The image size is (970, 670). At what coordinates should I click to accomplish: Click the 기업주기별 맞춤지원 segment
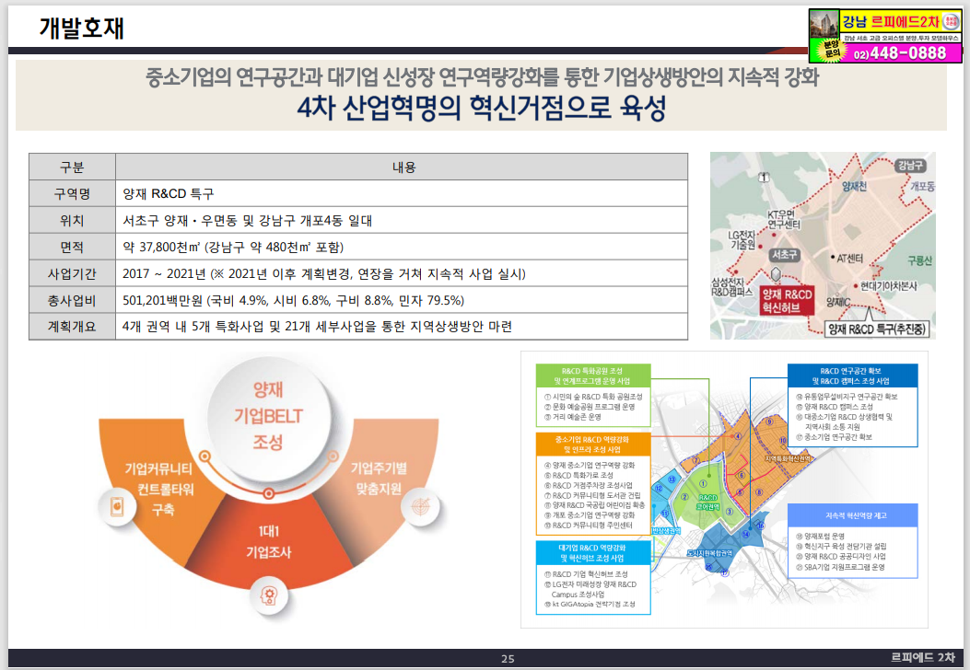tap(379, 479)
